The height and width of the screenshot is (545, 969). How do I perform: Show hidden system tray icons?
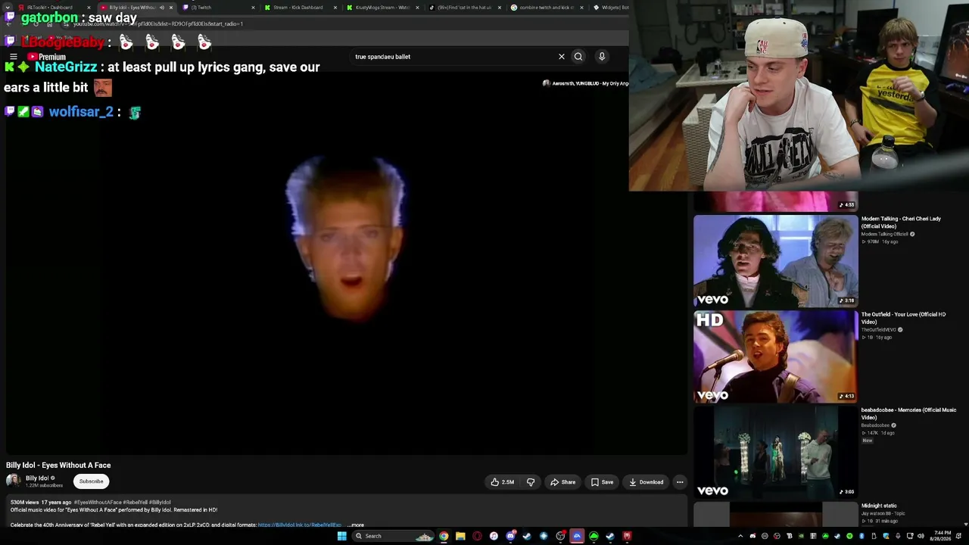click(x=740, y=536)
